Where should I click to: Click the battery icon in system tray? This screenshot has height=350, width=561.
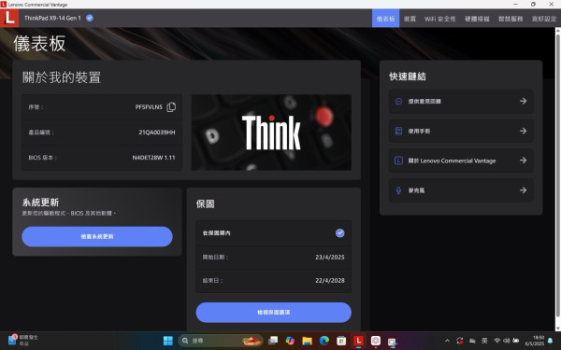[515, 341]
